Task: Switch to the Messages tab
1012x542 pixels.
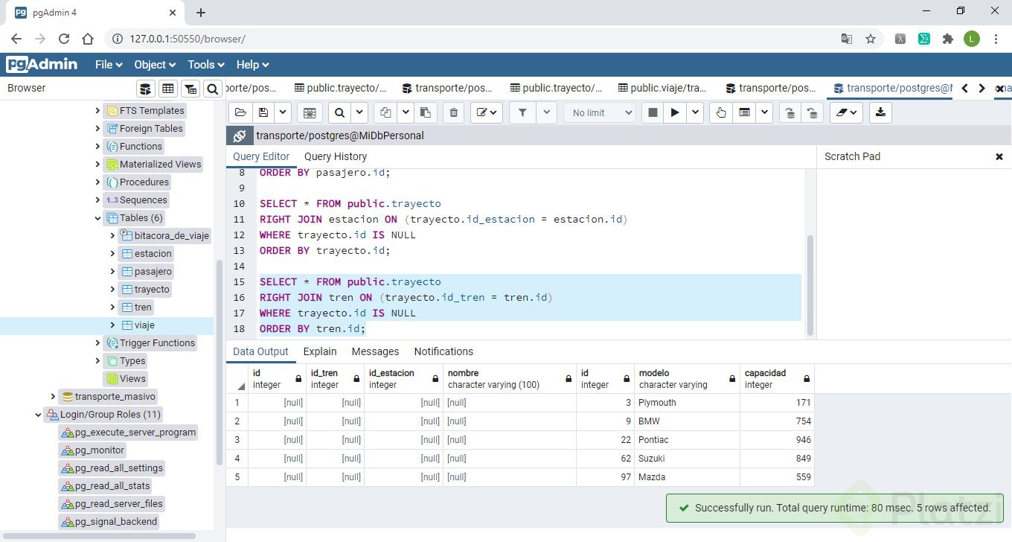Action: coord(375,351)
